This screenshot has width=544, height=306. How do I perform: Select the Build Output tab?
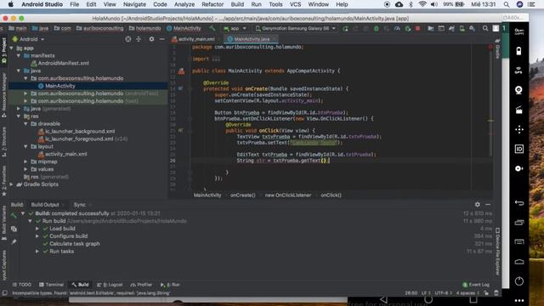(45, 205)
